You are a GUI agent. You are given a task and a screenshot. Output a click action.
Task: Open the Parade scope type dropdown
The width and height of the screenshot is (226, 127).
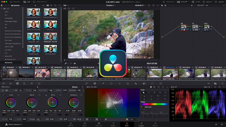pos(208,87)
